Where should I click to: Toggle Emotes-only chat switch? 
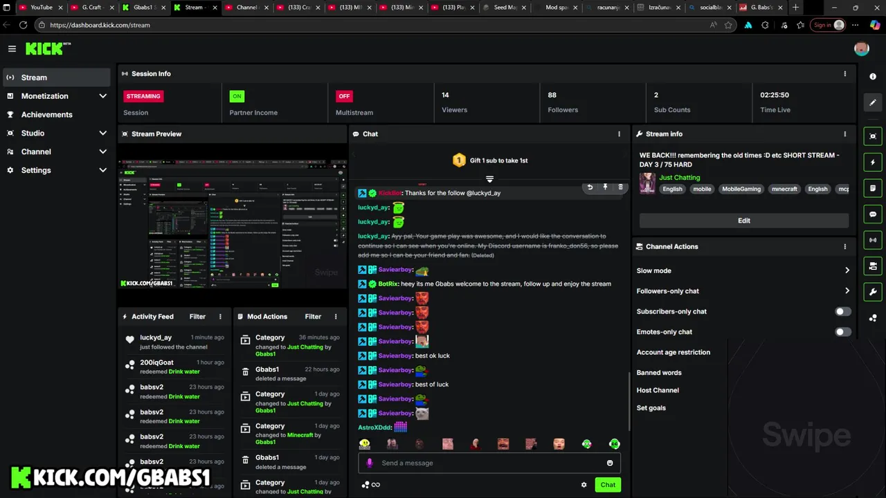click(842, 332)
